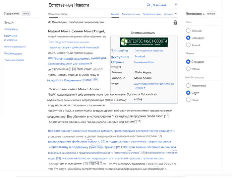Viewport: 232px width, 178px height.
Task: Click the Цвет (бета-версия) section label
Action: pyautogui.click(x=195, y=77)
